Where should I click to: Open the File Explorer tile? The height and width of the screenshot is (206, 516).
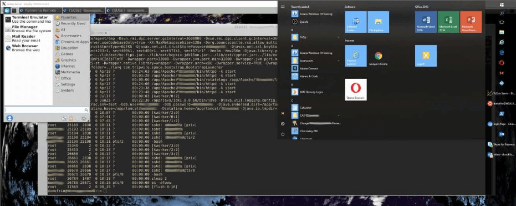(x=378, y=22)
